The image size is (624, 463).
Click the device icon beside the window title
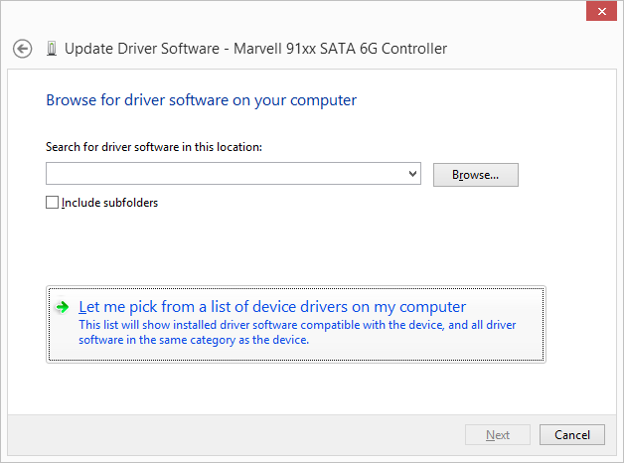coord(52,49)
